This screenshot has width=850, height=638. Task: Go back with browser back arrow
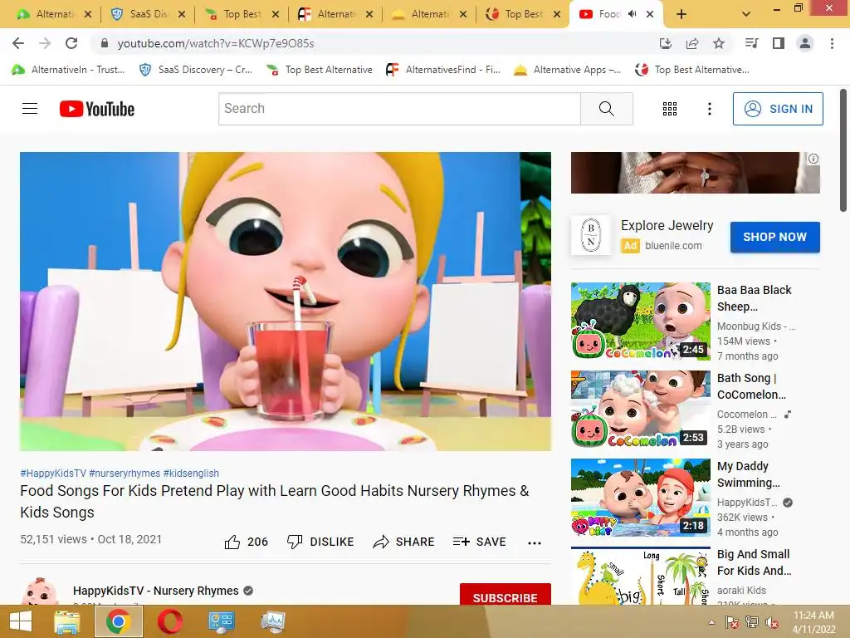(x=18, y=43)
